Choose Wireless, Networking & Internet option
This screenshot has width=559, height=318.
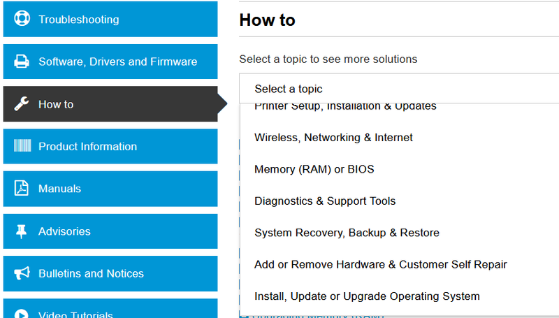333,138
